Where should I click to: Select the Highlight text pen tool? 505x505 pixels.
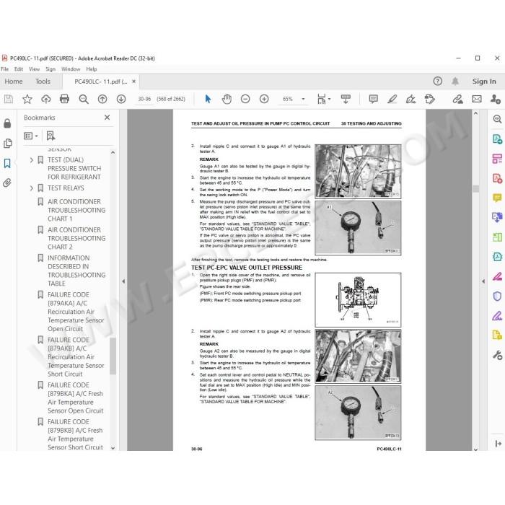(x=392, y=99)
